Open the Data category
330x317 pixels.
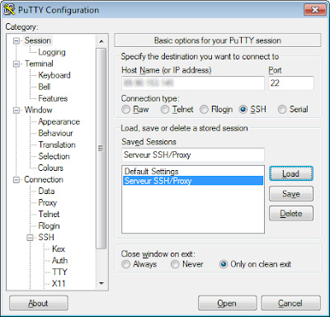46,191
